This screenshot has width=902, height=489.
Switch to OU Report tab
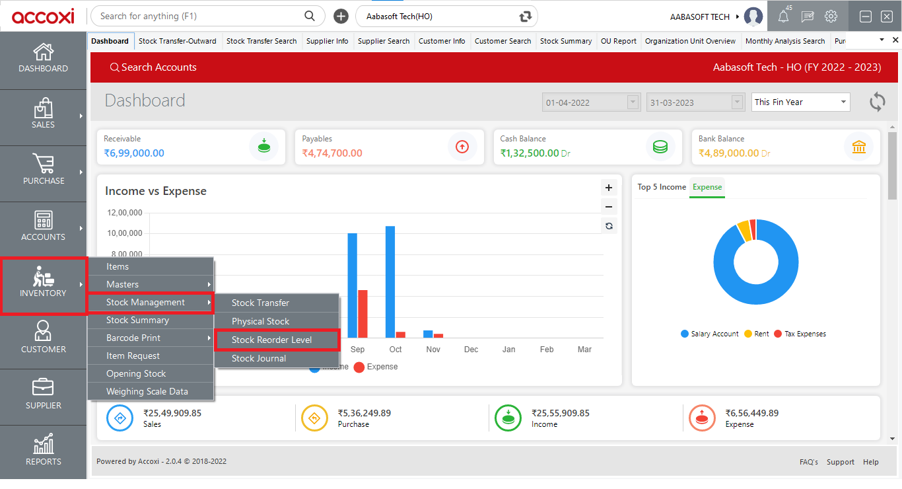pyautogui.click(x=619, y=41)
